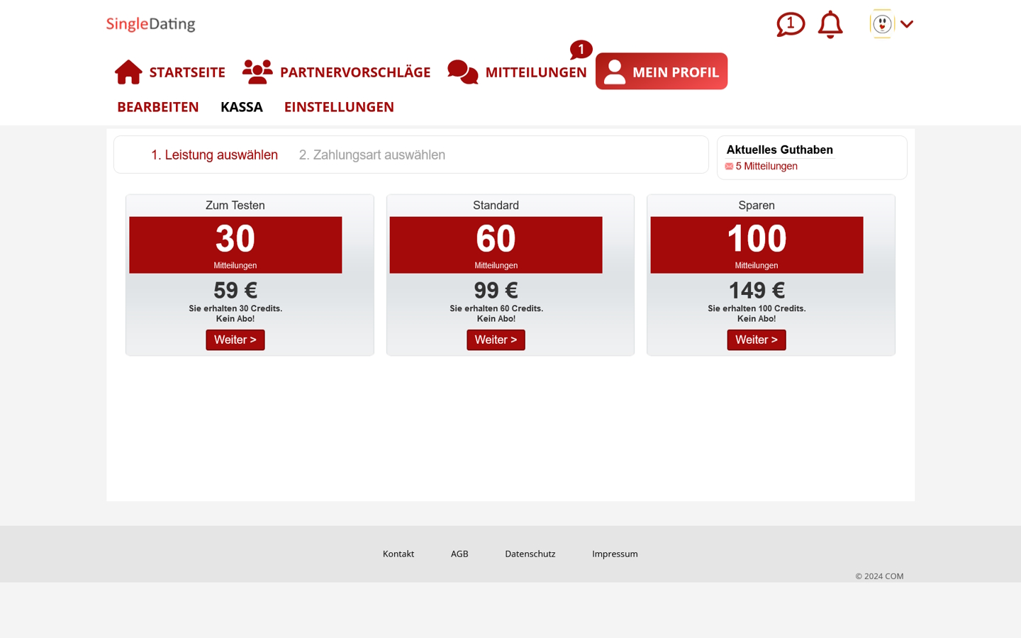Open messages via the speech bubble icon

[x=790, y=24]
